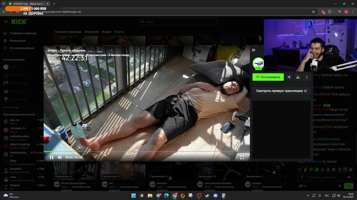Open the COOLEYE channel avatar with LIVE badge
This screenshot has height=200, width=357.
coord(258,64)
